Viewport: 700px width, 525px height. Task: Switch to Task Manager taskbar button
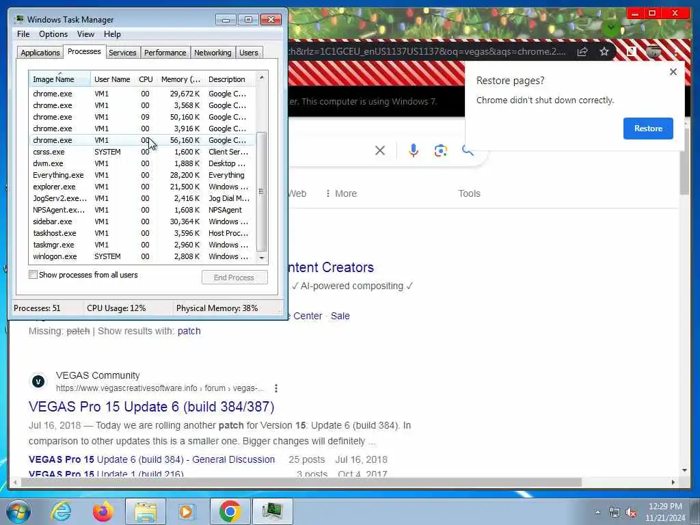click(x=273, y=512)
